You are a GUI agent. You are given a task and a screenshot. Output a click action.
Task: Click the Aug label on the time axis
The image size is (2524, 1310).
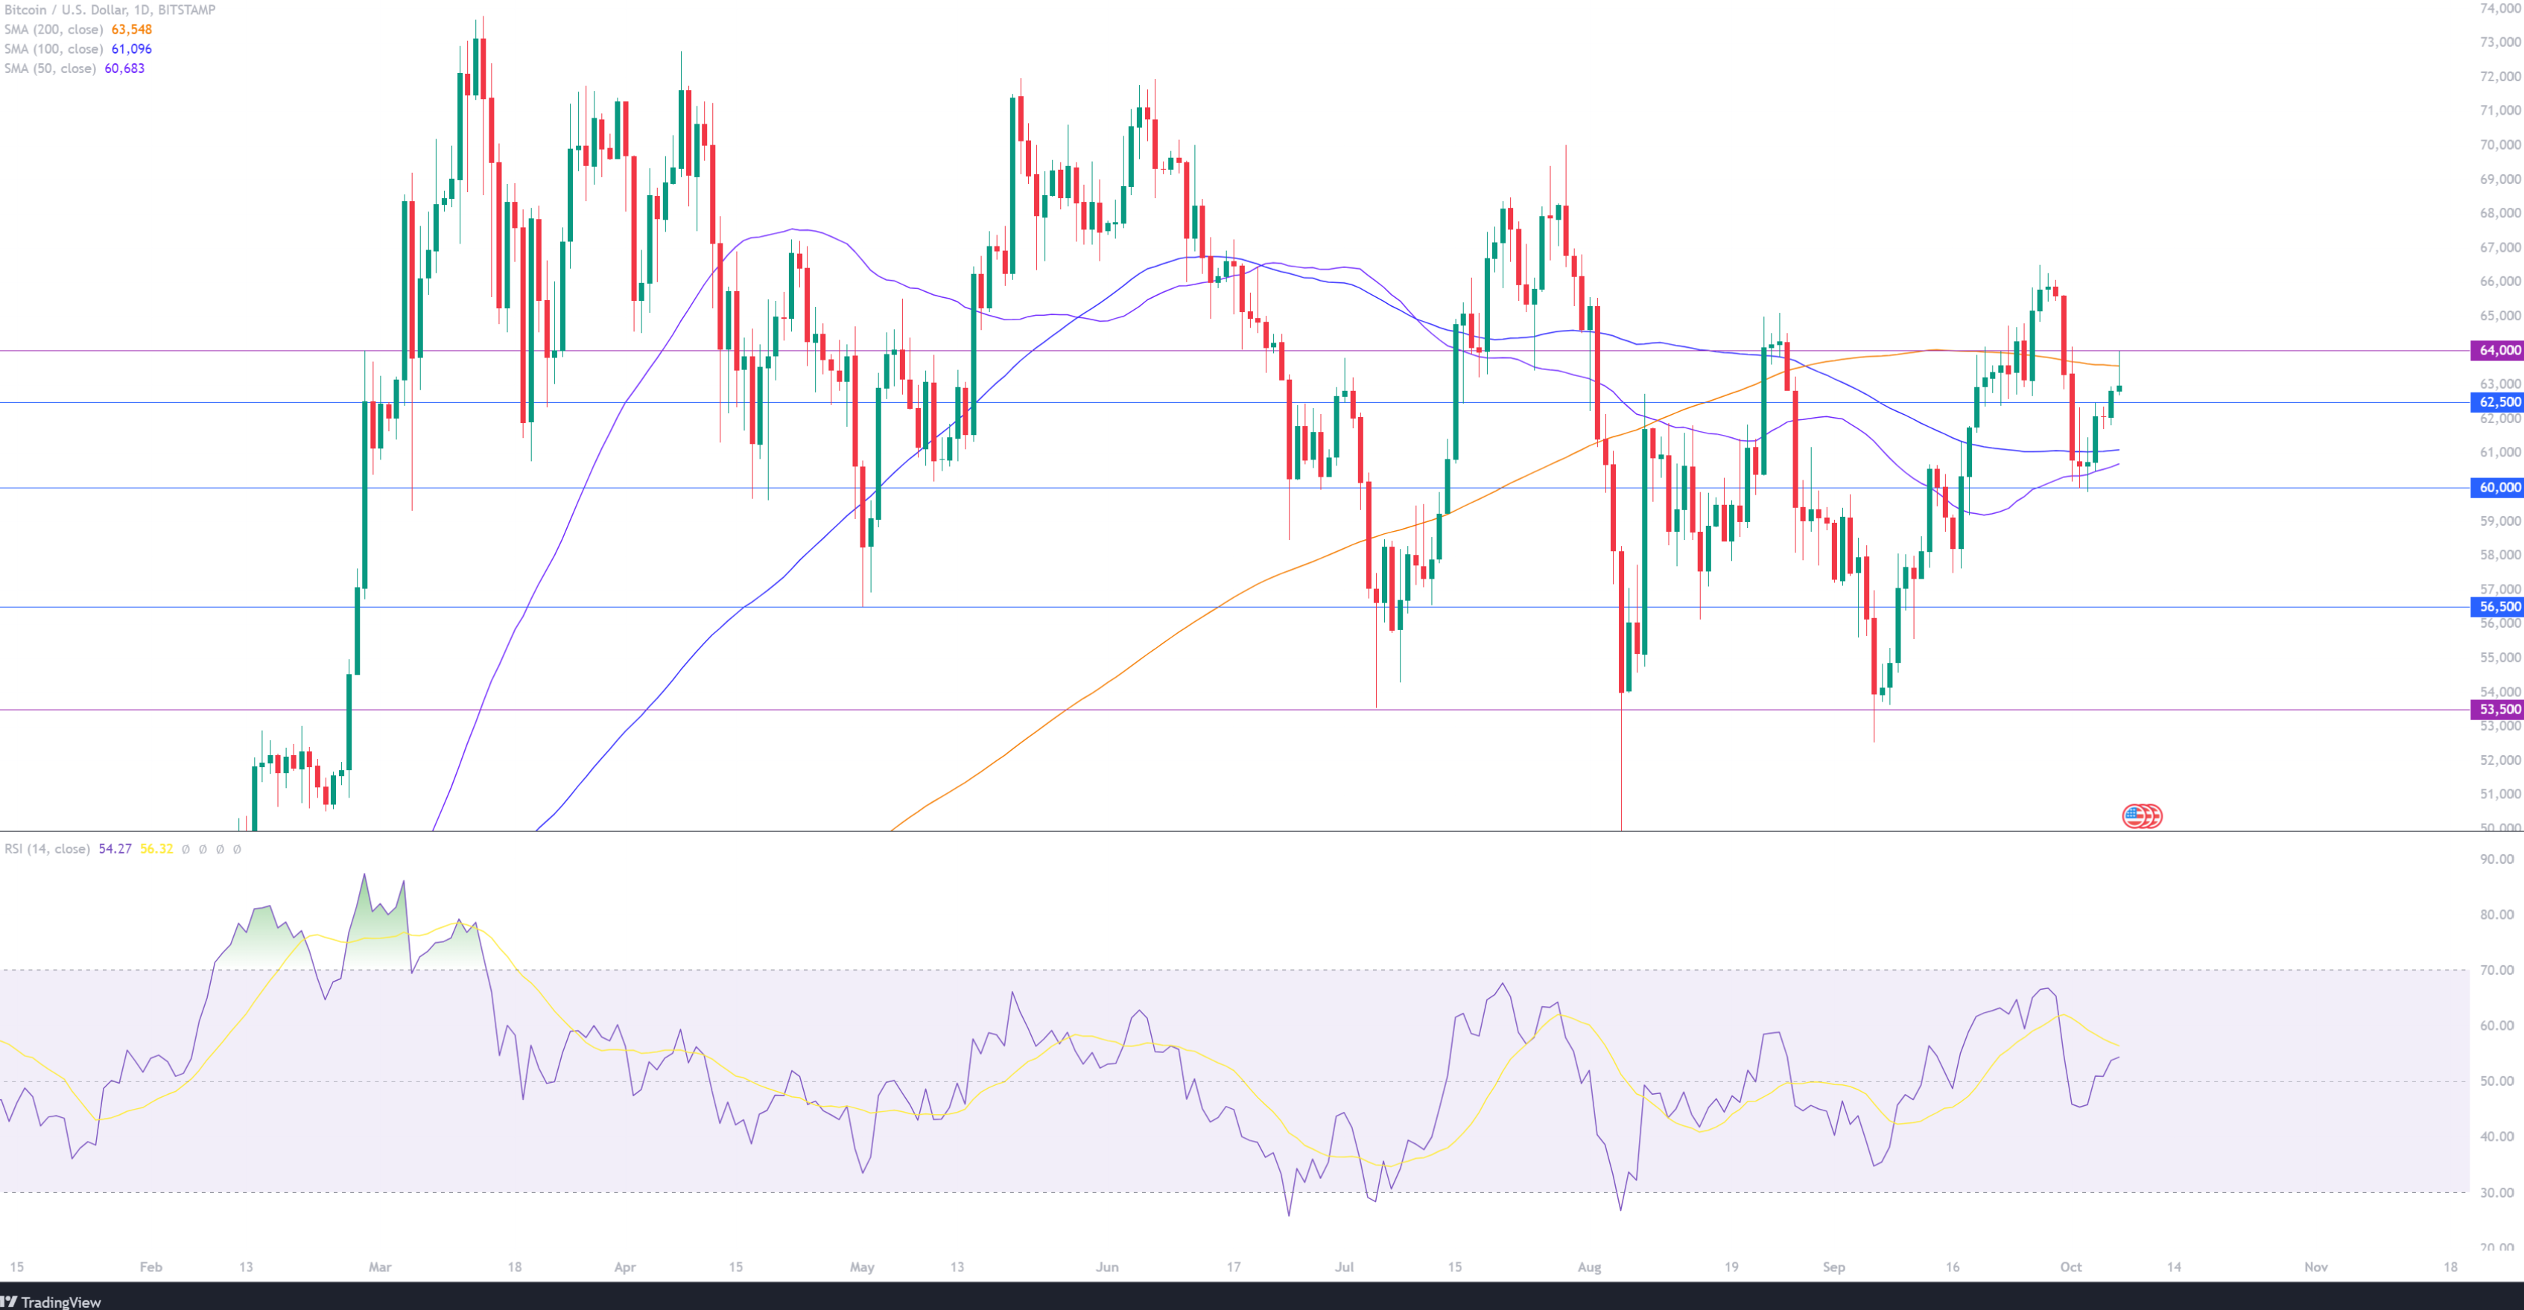click(x=1588, y=1266)
